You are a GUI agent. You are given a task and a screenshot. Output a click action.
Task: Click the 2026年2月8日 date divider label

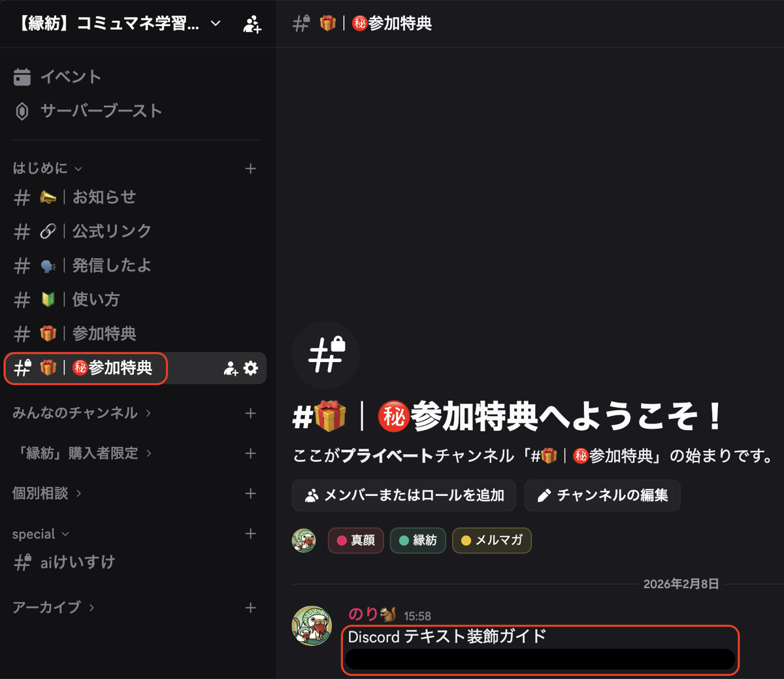[681, 584]
